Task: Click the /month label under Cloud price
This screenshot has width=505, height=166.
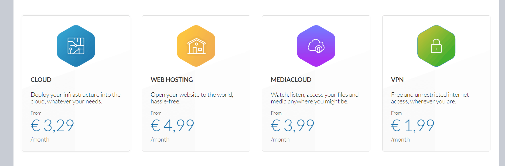Action: [x=40, y=140]
